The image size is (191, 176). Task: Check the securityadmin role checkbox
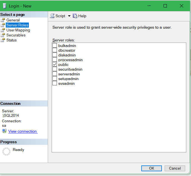[55, 69]
